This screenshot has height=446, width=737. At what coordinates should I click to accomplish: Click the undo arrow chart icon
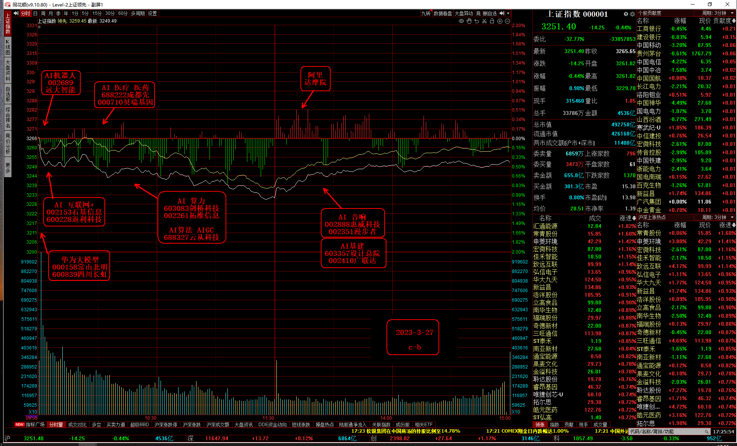pyautogui.click(x=477, y=21)
